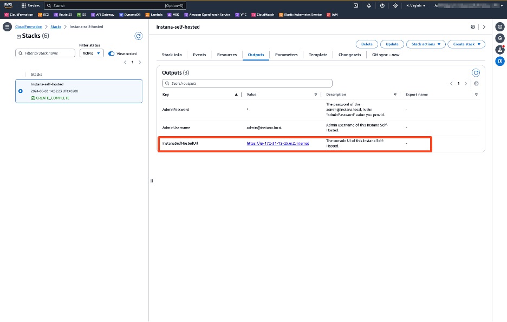Follow the Stacks breadcrumb link
The height and width of the screenshot is (322, 507).
tap(56, 27)
